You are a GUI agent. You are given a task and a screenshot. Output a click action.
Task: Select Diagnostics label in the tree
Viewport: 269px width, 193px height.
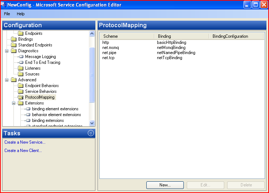tap(28, 51)
